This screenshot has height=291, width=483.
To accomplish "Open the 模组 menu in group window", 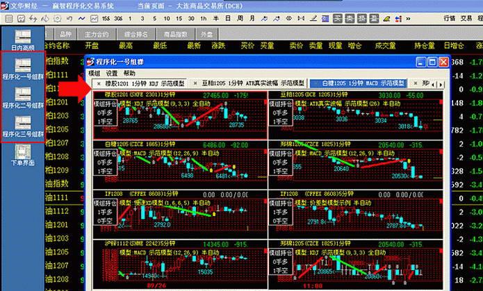I will pyautogui.click(x=94, y=73).
